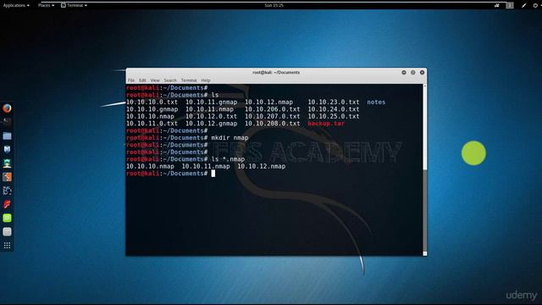This screenshot has width=542, height=305.
Task: Close the root@kali terminal window
Action: [422, 72]
